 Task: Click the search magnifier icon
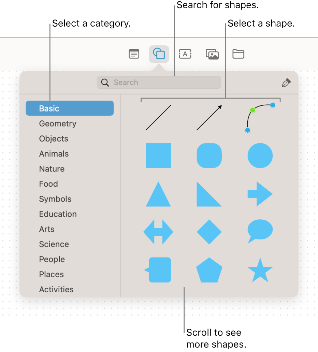[105, 82]
